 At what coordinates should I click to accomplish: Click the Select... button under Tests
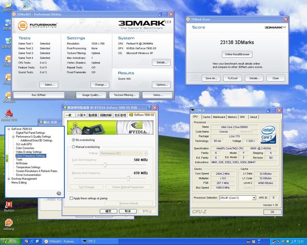coord(49,85)
